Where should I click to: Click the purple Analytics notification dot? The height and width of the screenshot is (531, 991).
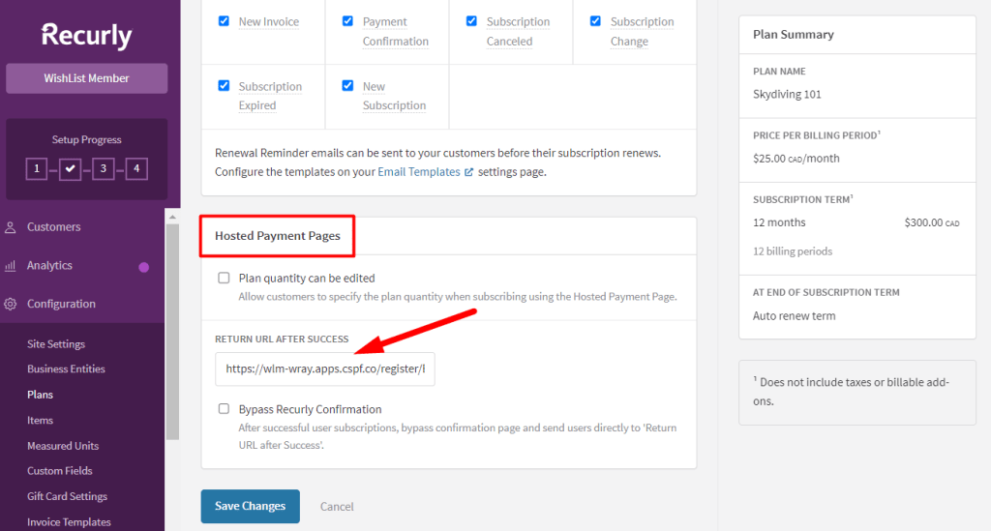click(144, 267)
